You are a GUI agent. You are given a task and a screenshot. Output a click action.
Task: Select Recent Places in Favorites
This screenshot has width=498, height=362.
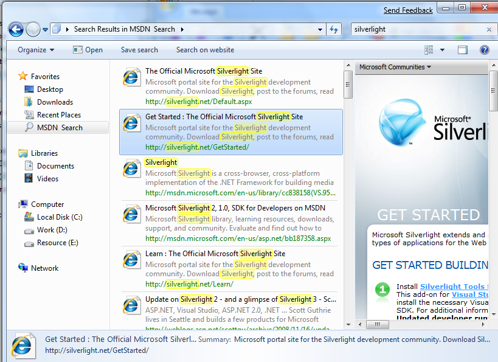pyautogui.click(x=59, y=115)
